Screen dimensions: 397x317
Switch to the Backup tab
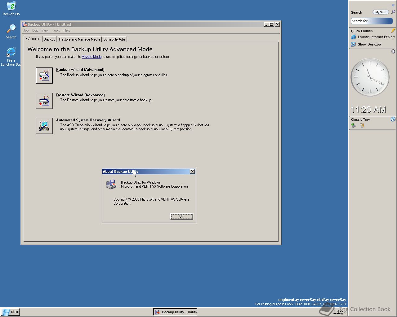tap(49, 39)
